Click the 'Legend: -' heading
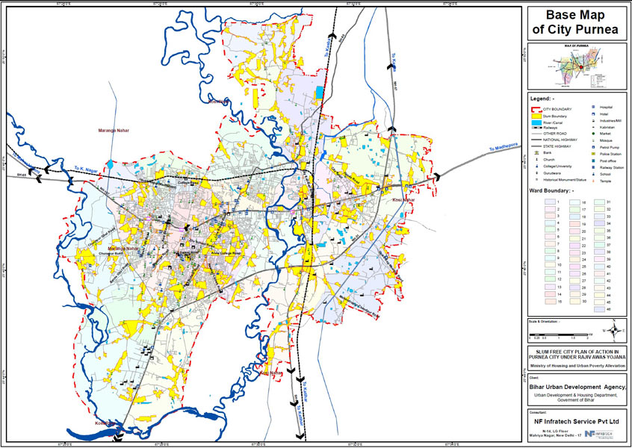Image resolution: width=632 pixels, height=448 pixels. pyautogui.click(x=542, y=99)
